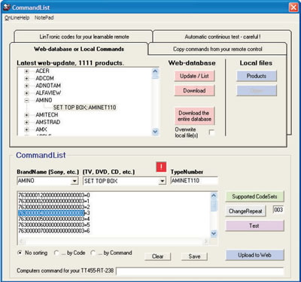Screen dimensions: 301x282
Task: Select command line ending in =5
Action: (x=54, y=225)
